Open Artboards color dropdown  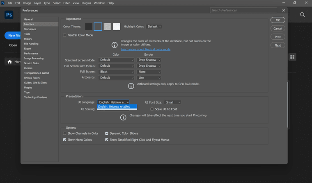[x=117, y=78]
